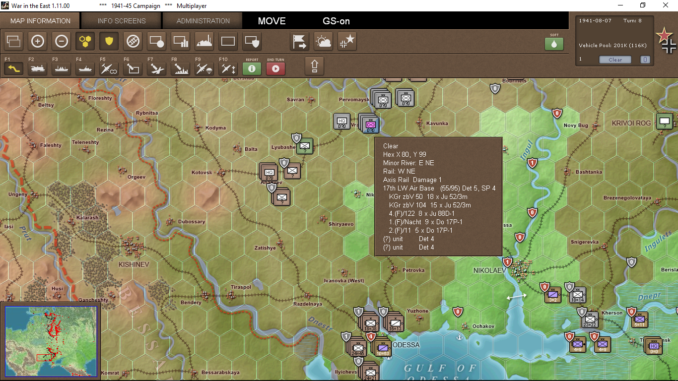The height and width of the screenshot is (381, 678).
Task: Select F10 air transfer mode
Action: (x=228, y=68)
